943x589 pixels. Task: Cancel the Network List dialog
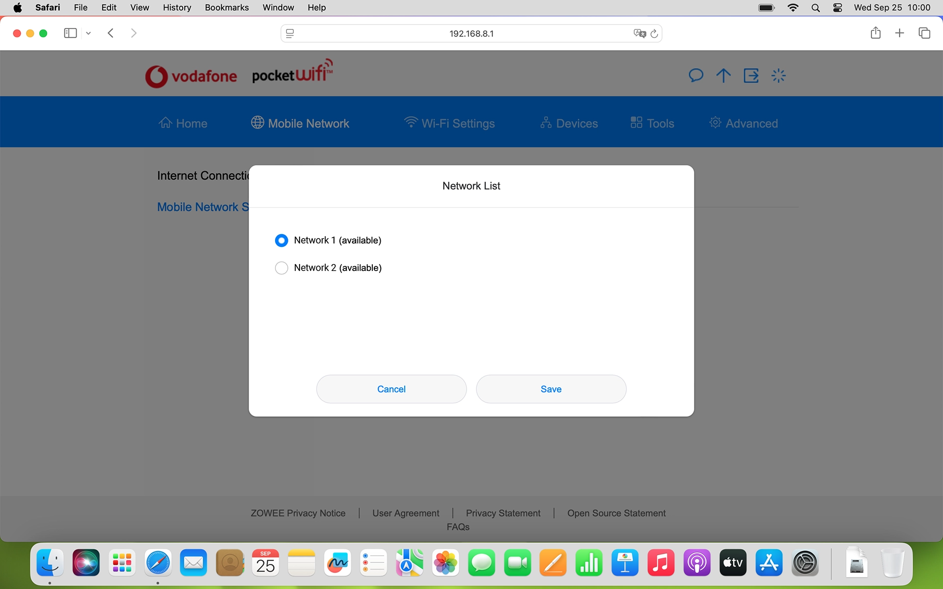point(391,389)
